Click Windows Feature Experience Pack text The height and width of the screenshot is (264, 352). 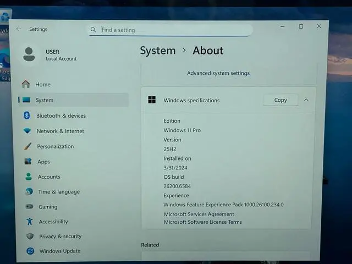(223, 205)
